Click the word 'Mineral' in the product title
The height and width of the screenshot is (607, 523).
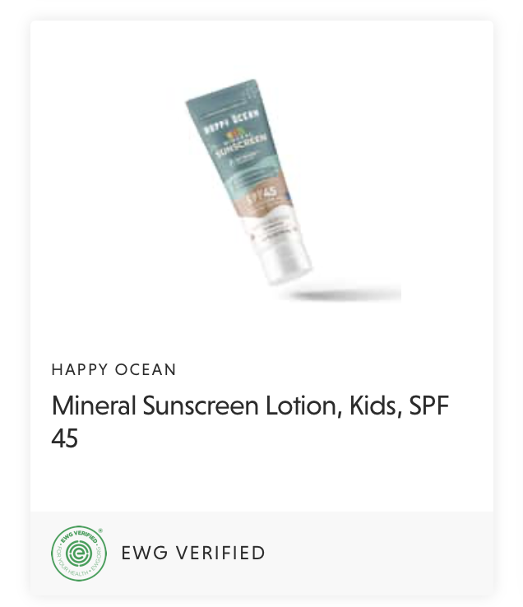coord(94,405)
